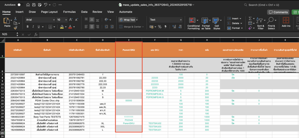Open the Page Layout tab

49,12
